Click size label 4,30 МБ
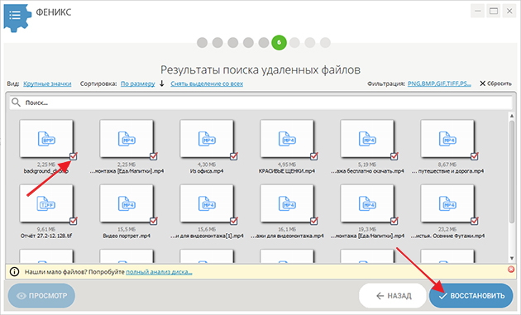 pos(207,165)
